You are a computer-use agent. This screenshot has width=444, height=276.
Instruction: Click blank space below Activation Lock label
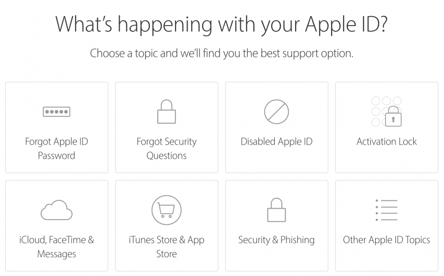pos(387,160)
